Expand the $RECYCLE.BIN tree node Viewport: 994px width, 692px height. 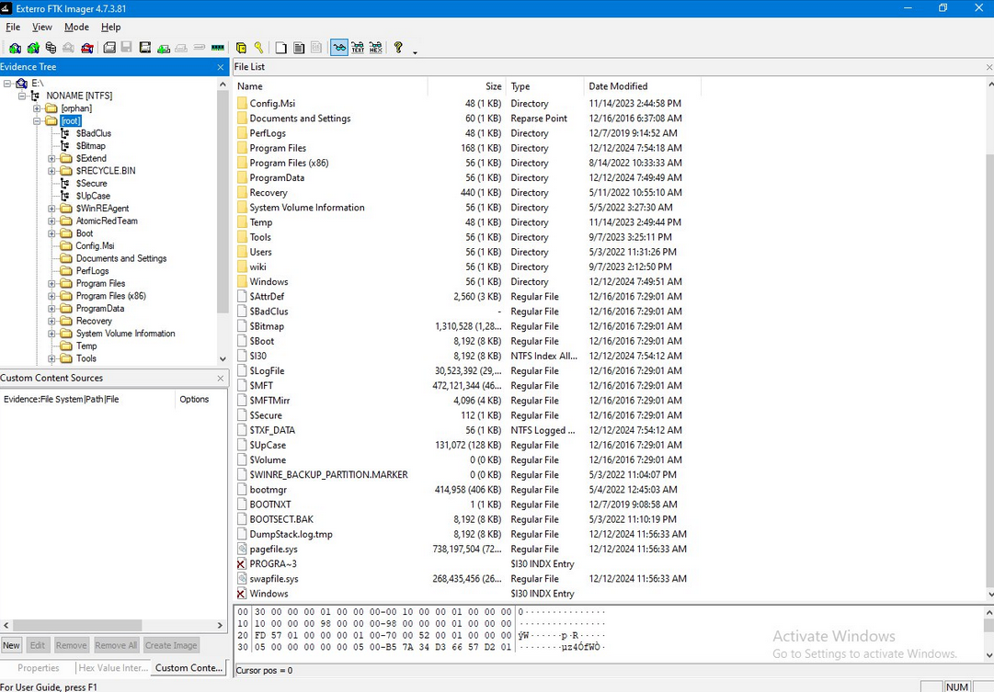(x=52, y=171)
